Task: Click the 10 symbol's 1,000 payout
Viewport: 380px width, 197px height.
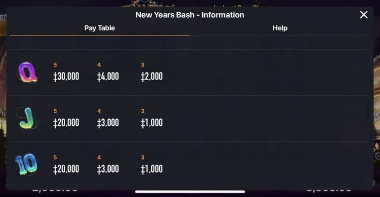Action: (x=151, y=169)
